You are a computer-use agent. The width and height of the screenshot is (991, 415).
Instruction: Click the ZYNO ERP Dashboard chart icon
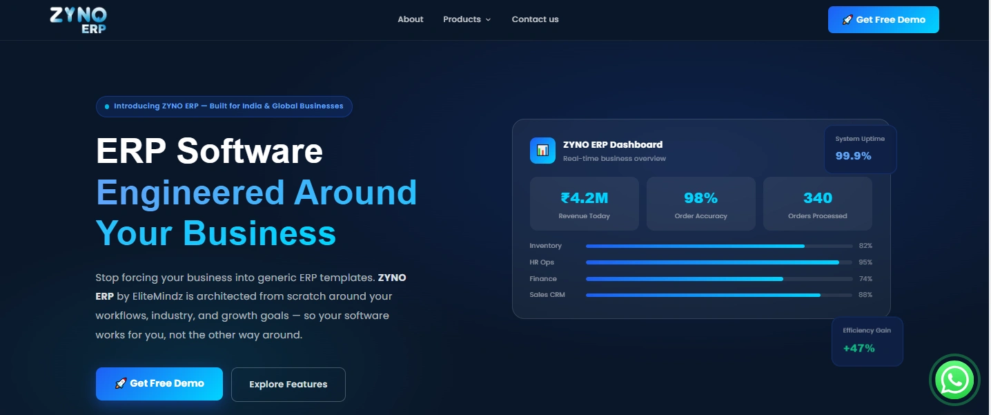pos(542,151)
